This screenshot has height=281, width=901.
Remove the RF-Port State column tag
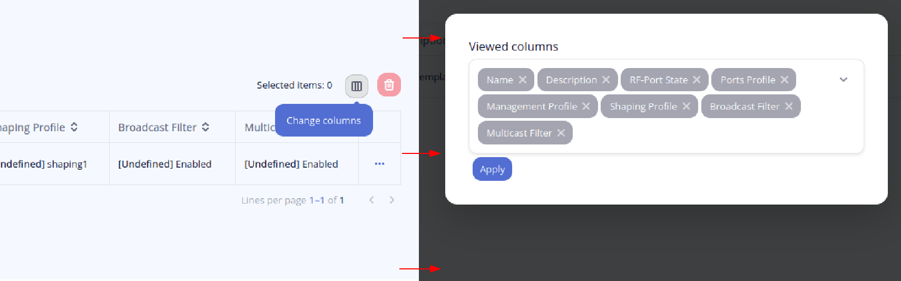point(697,80)
